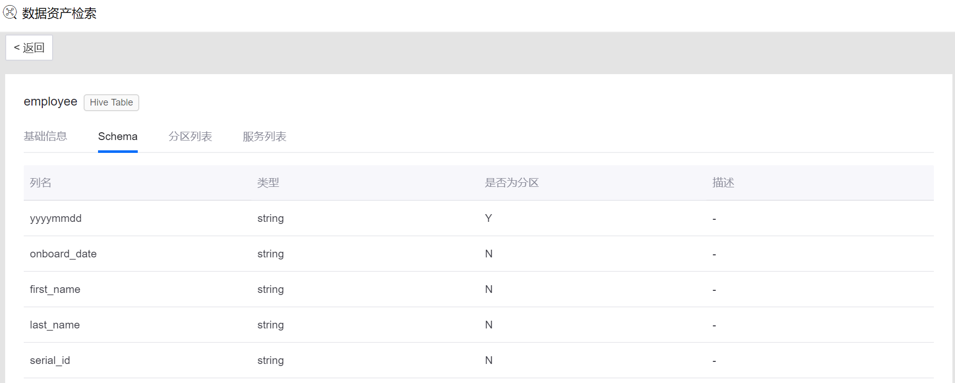This screenshot has height=383, width=955.
Task: Open the 服务列表 tab
Action: pyautogui.click(x=264, y=136)
